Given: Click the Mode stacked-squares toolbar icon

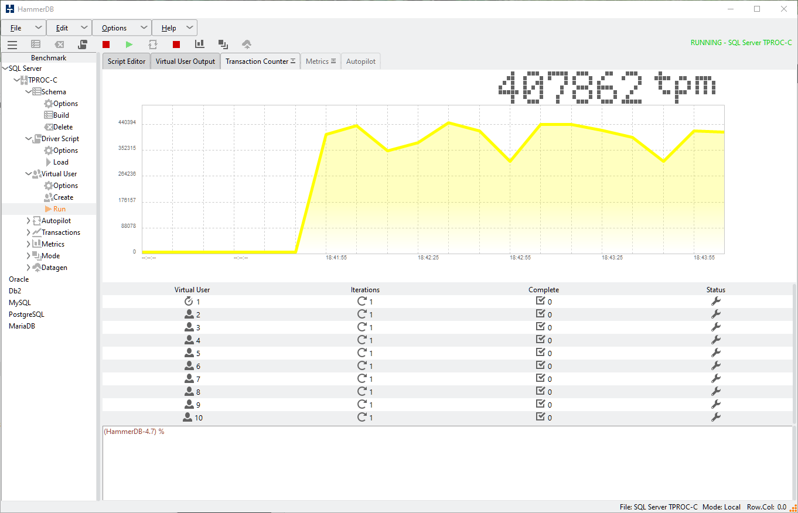Looking at the screenshot, I should 223,44.
